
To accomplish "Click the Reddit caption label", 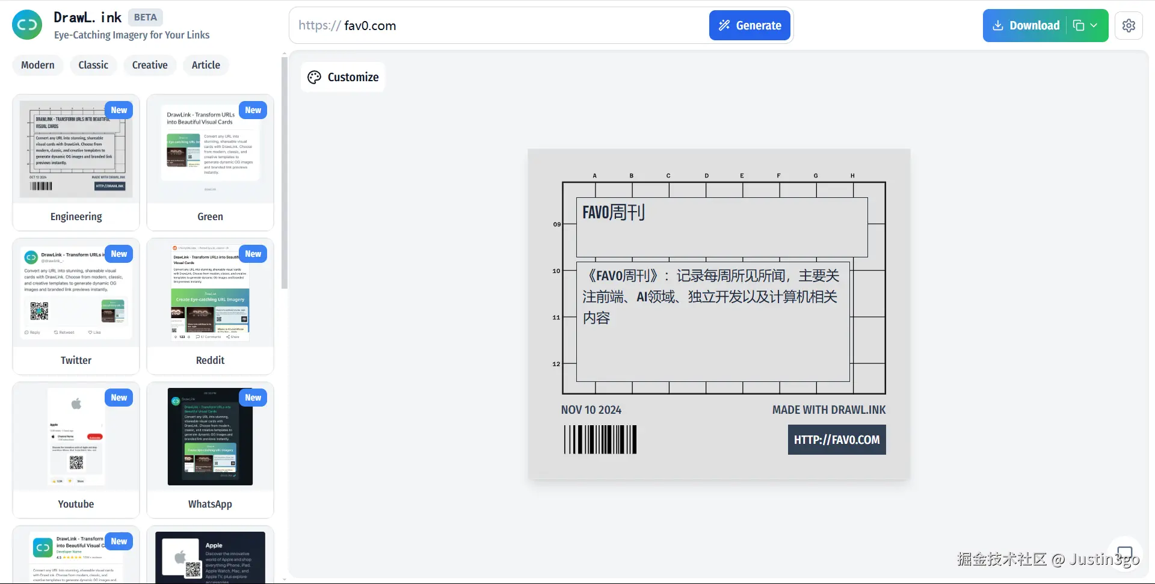I will point(210,360).
